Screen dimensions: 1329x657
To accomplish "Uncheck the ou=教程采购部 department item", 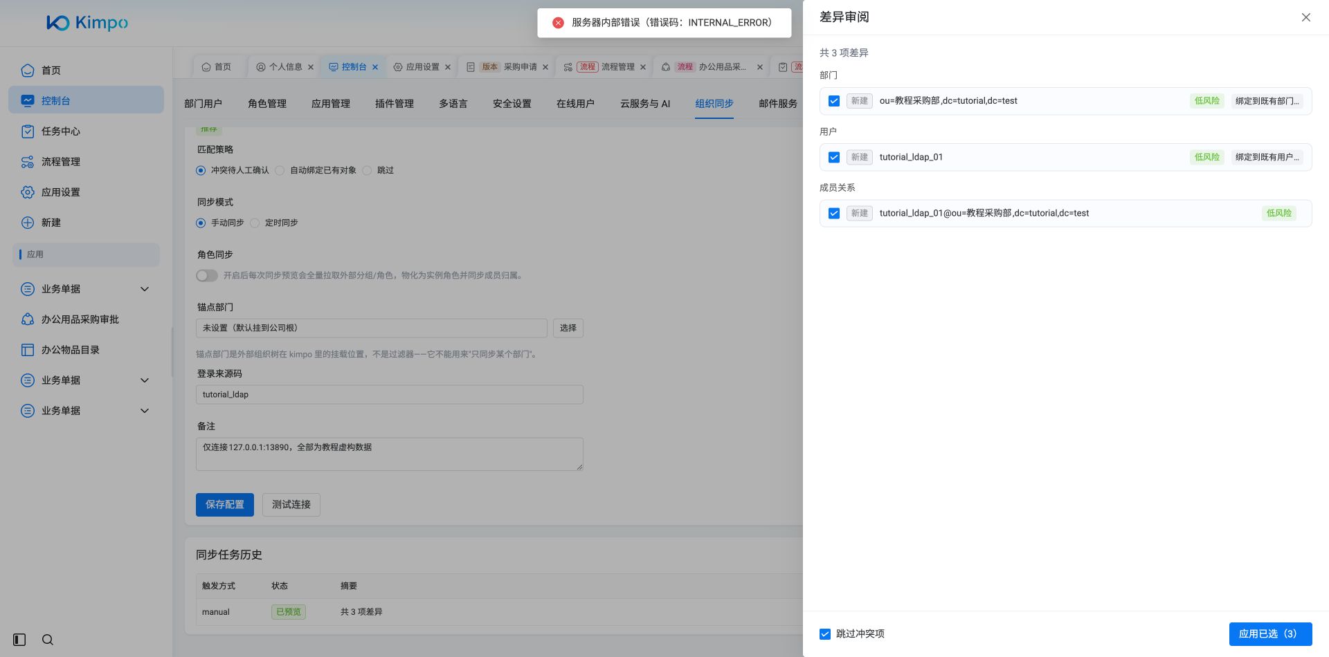I will 834,101.
